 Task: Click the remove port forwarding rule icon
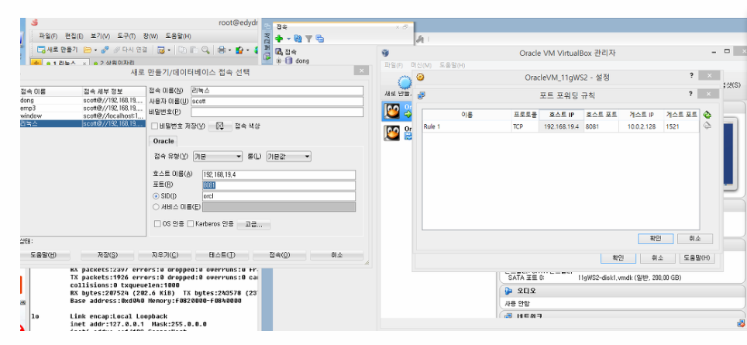[x=707, y=126]
